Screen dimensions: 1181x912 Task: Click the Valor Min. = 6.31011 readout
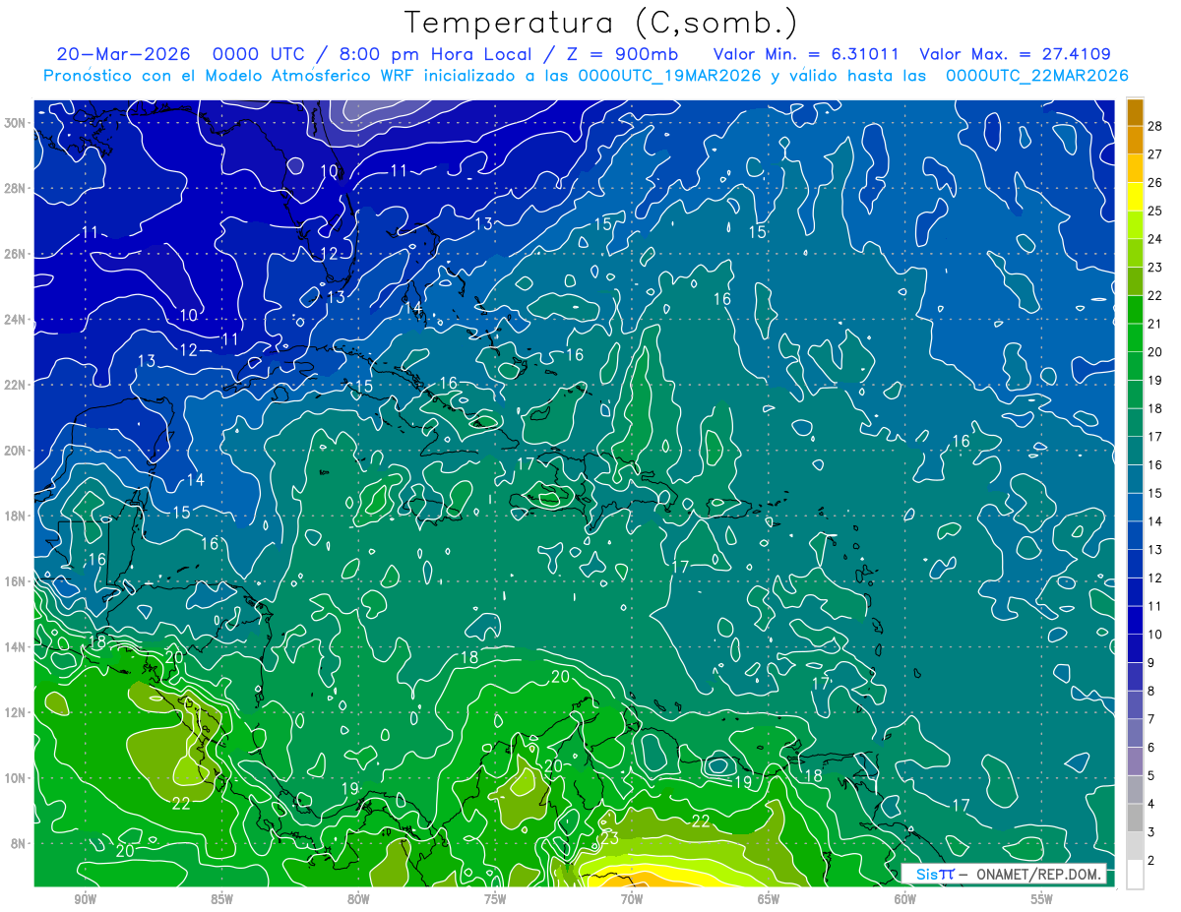(807, 54)
